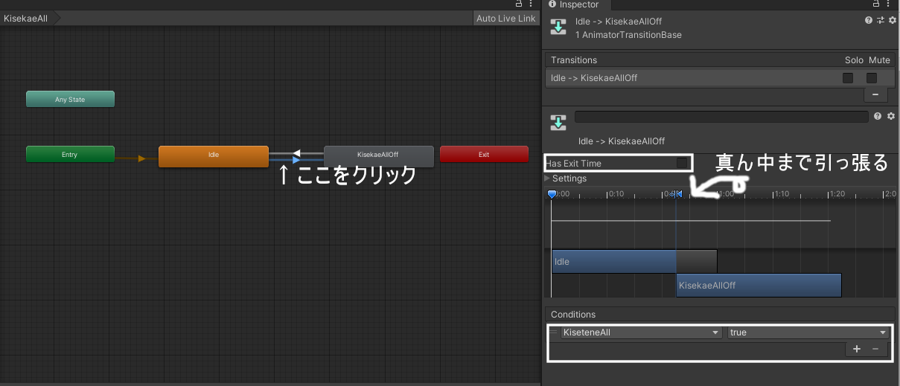The width and height of the screenshot is (900, 386).
Task: Toggle the Auto Live Link button
Action: 505,19
